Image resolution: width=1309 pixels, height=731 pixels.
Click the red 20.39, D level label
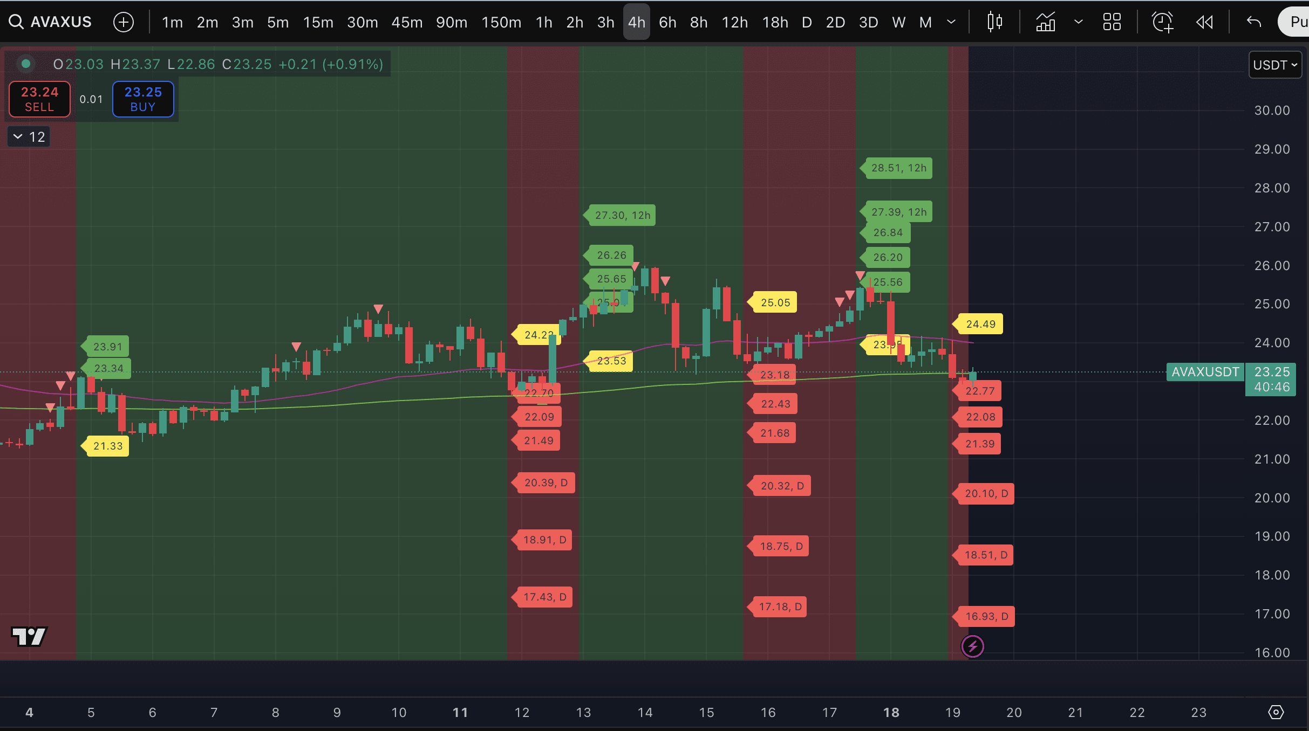543,482
